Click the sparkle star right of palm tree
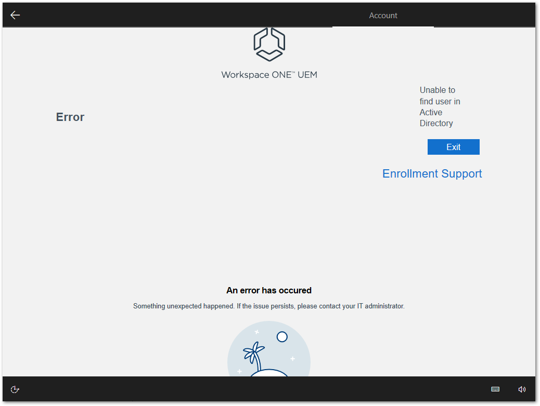540x406 pixels. (x=292, y=359)
